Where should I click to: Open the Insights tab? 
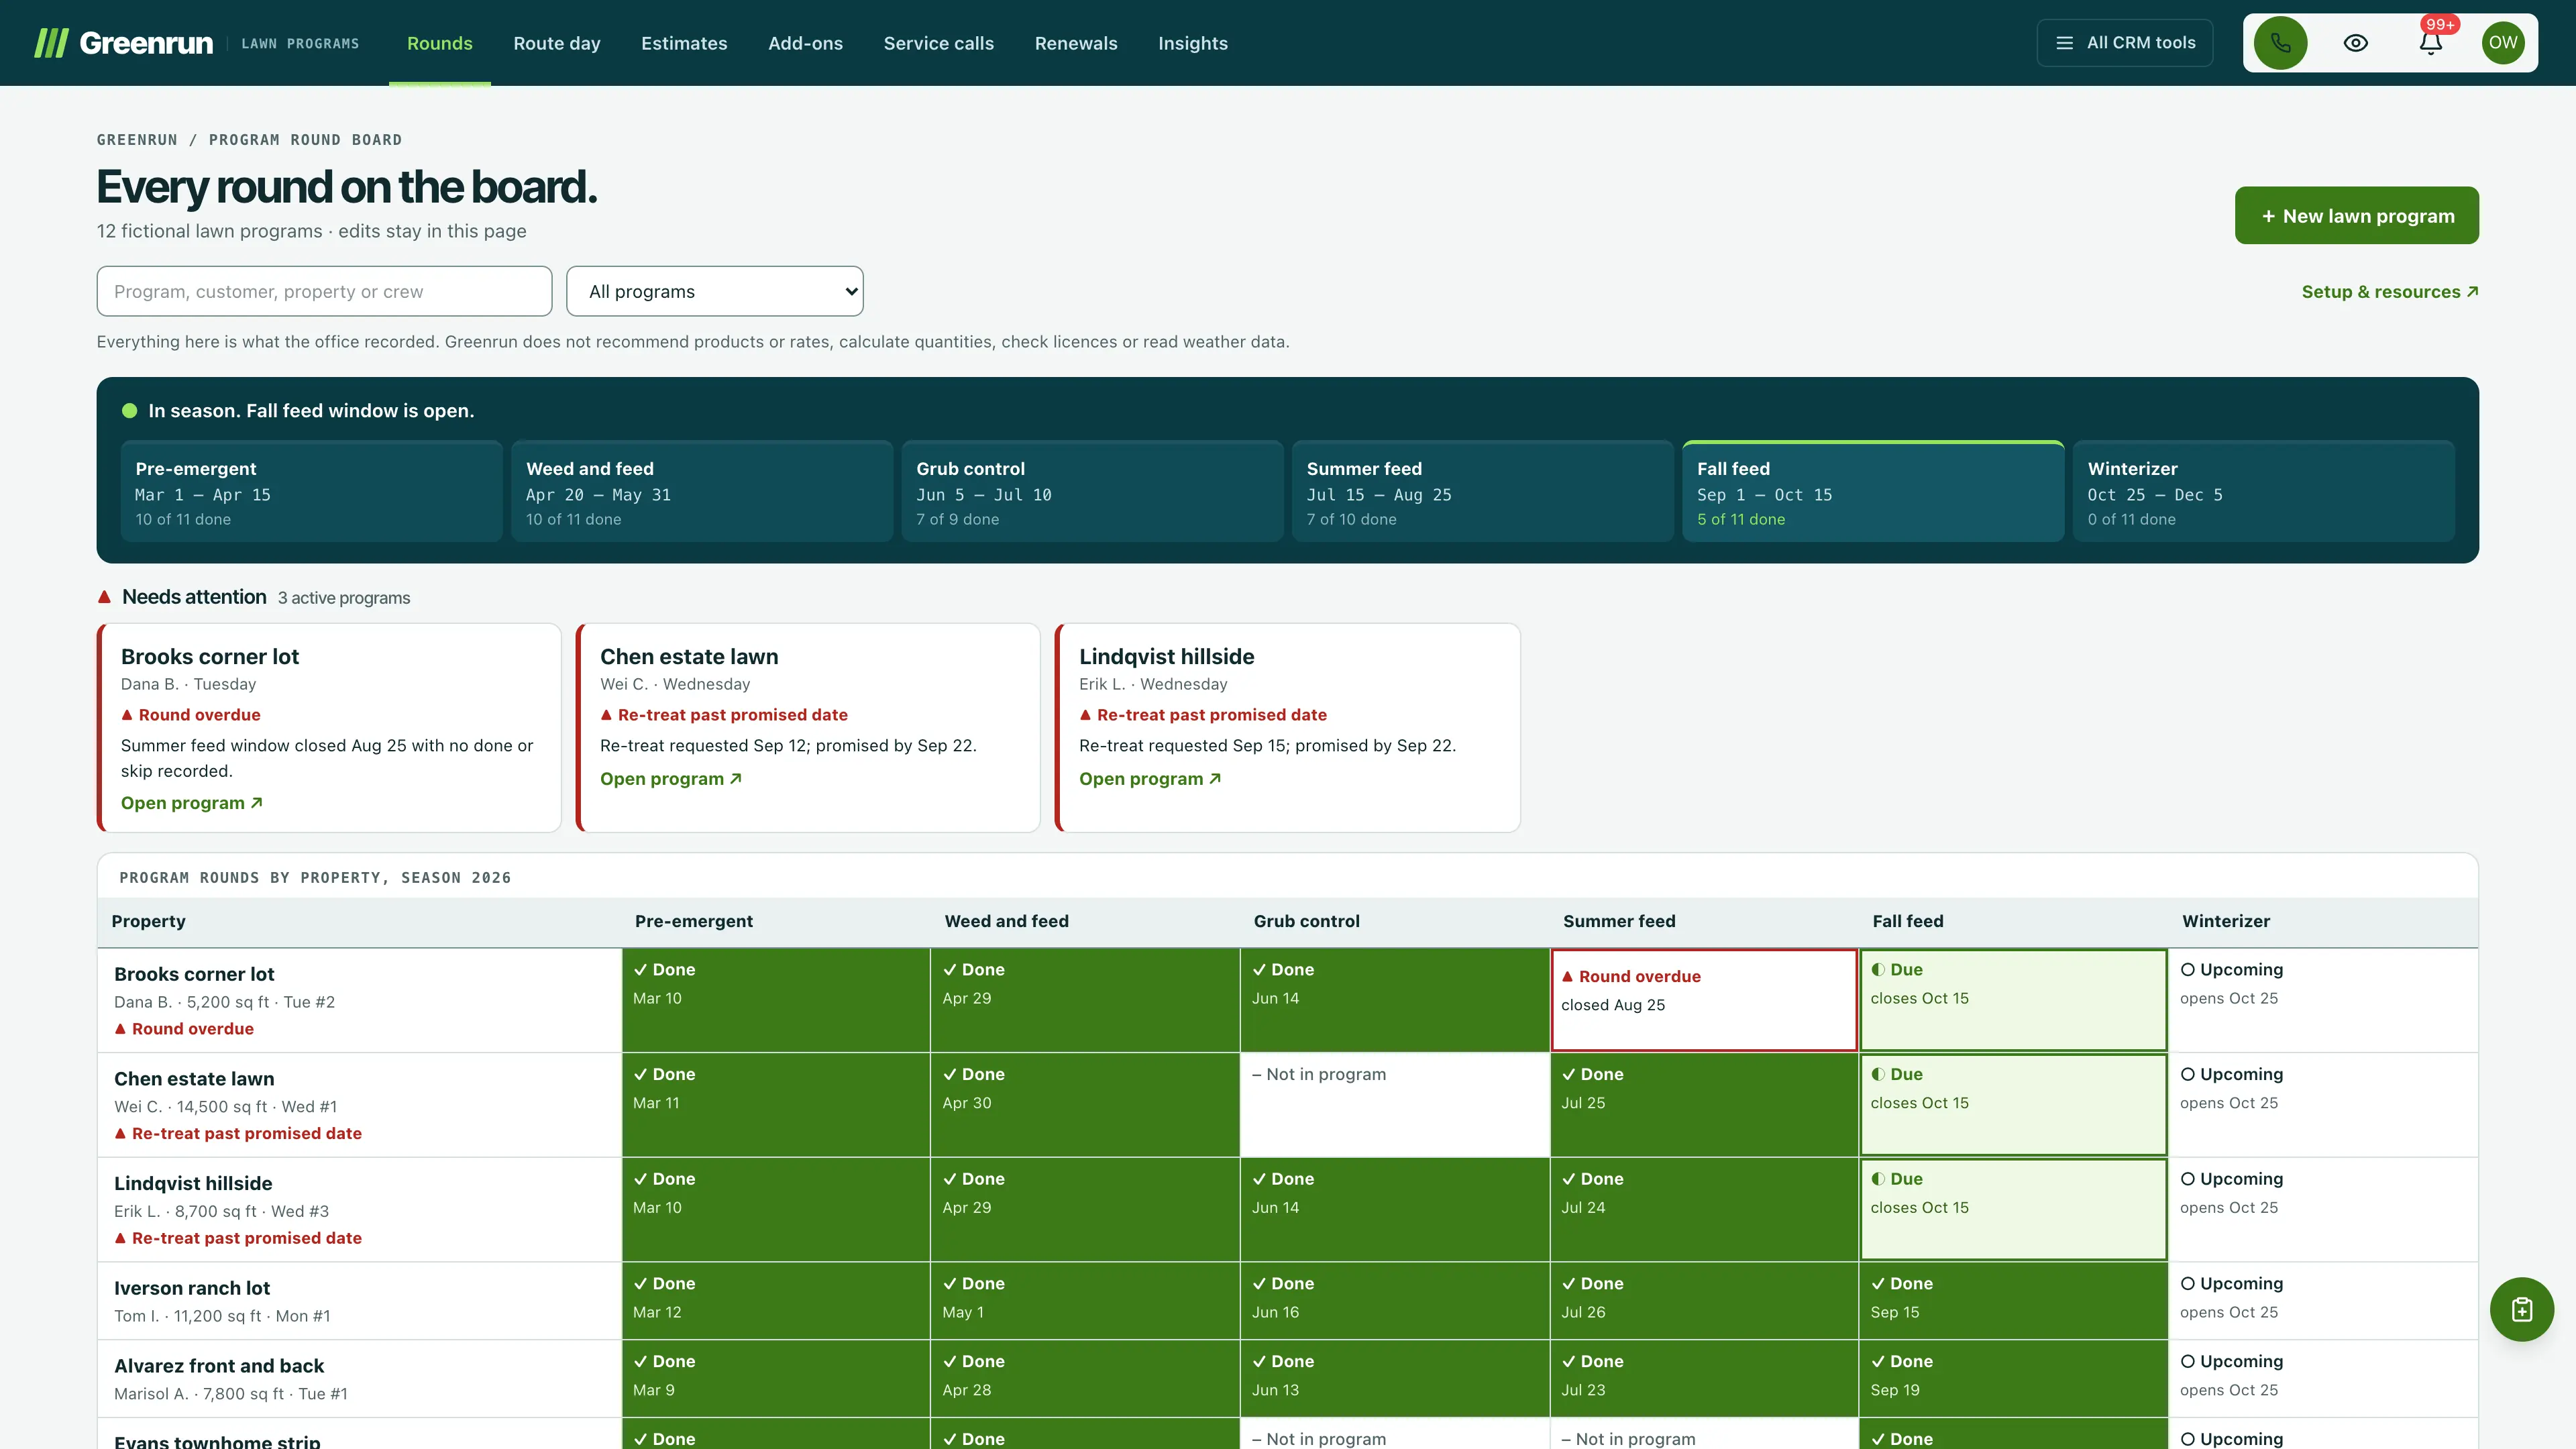tap(1192, 43)
